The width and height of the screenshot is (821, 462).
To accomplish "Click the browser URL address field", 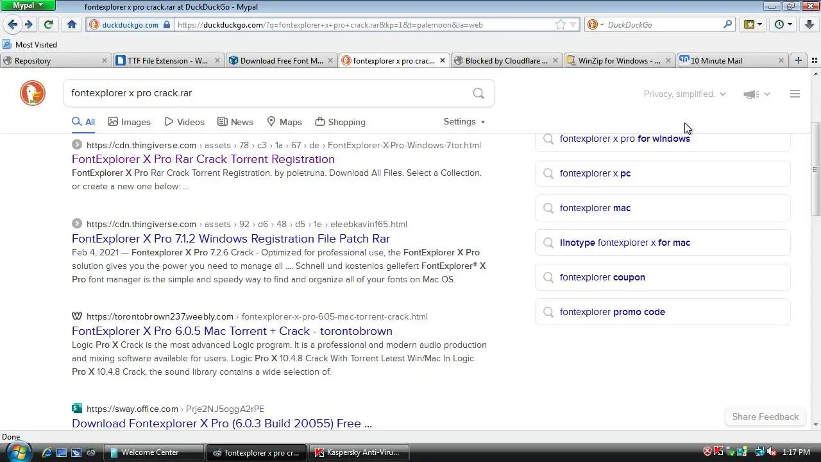I will [364, 24].
